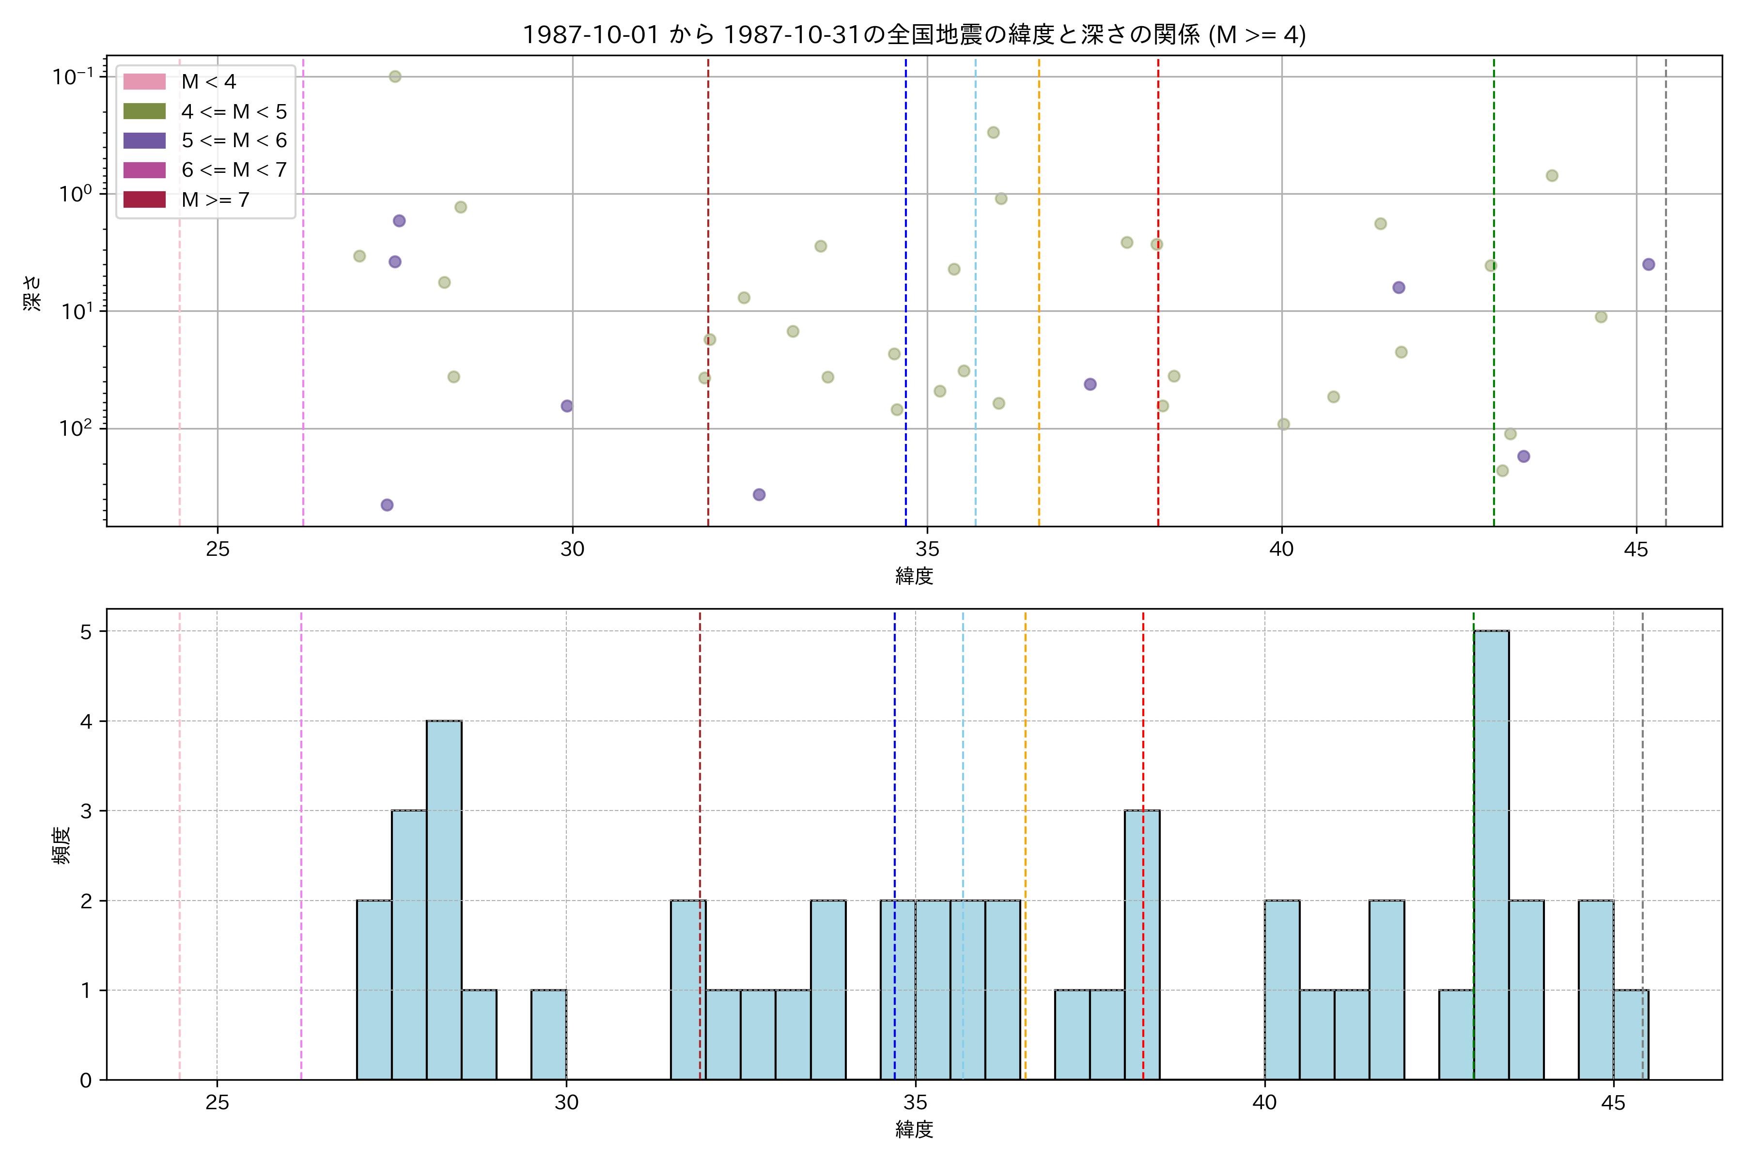This screenshot has height=1162, width=1744.
Task: Click the olive 4 <= M < 5 swatch
Action: [144, 111]
